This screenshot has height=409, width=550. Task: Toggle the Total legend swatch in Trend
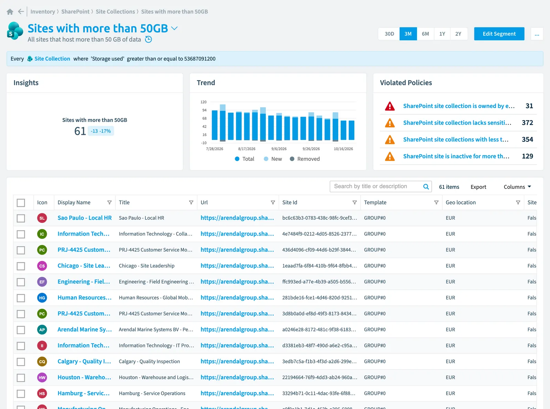(x=237, y=159)
